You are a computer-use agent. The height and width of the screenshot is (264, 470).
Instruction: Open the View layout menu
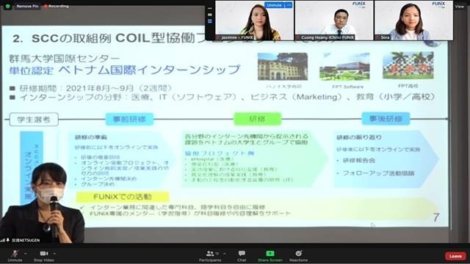(459, 7)
